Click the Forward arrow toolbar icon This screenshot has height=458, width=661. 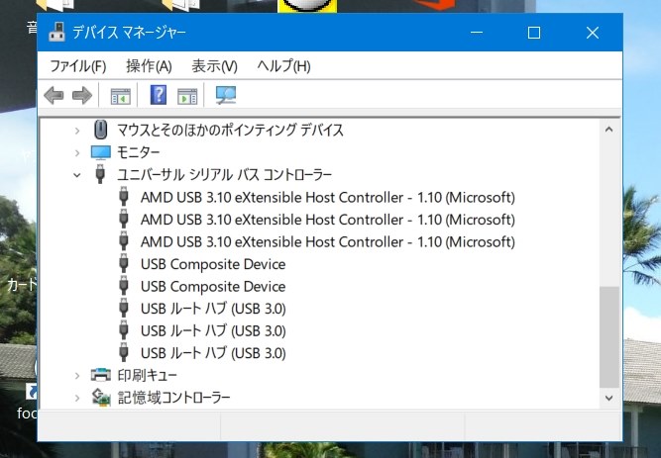pyautogui.click(x=82, y=96)
